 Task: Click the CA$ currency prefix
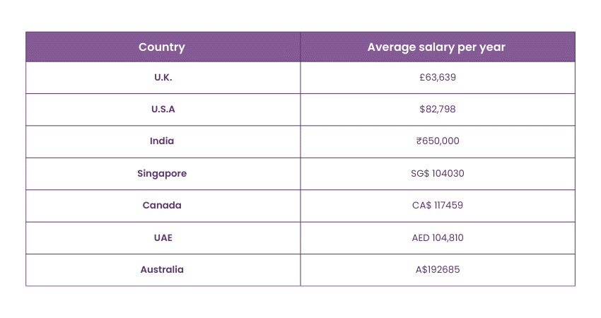point(421,205)
